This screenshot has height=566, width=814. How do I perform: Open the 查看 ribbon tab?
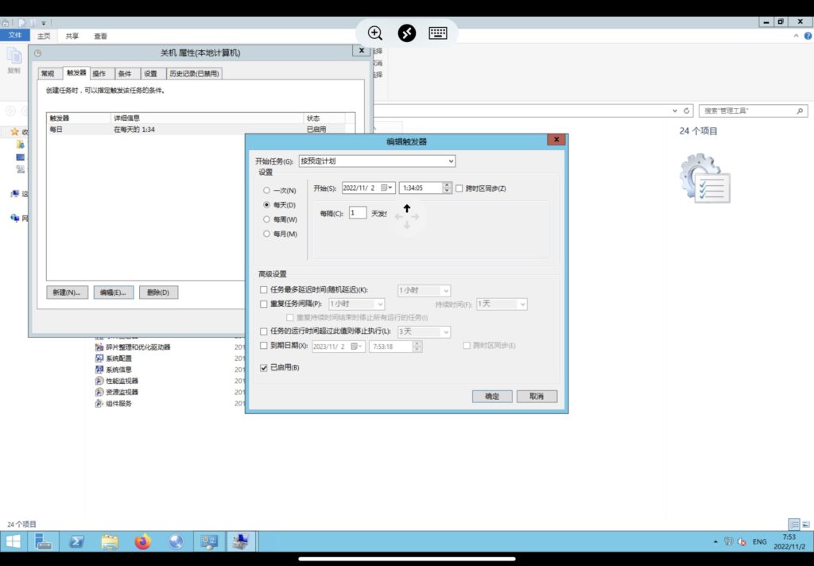100,36
